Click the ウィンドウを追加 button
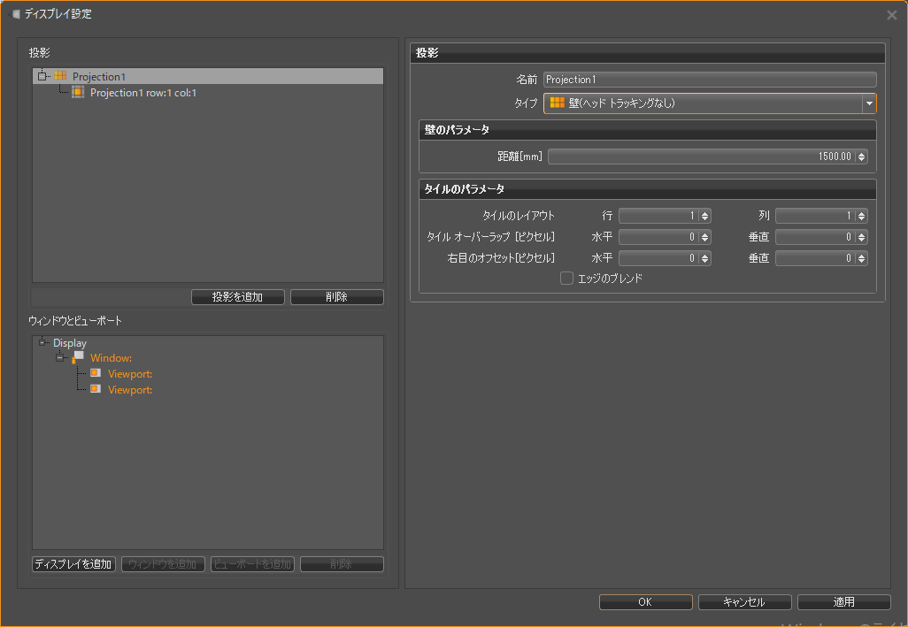Image resolution: width=908 pixels, height=627 pixels. pos(163,564)
